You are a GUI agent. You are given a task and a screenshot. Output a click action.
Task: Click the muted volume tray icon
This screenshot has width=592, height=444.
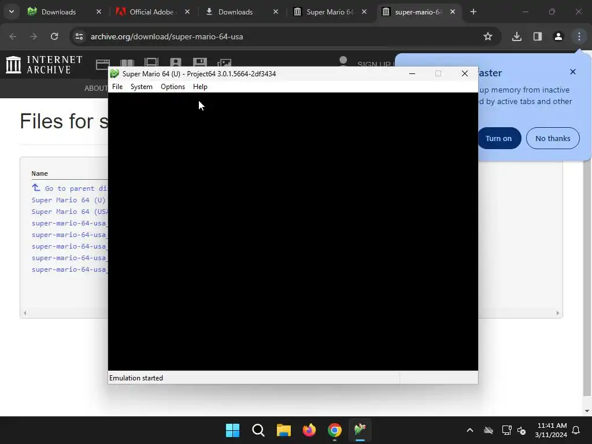click(522, 430)
